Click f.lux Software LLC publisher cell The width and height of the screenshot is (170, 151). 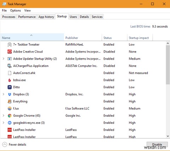pos(77,108)
